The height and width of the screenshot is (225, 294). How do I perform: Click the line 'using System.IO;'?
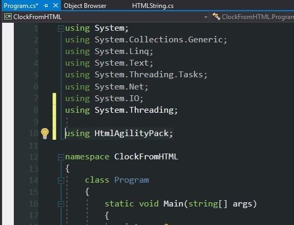coord(104,98)
